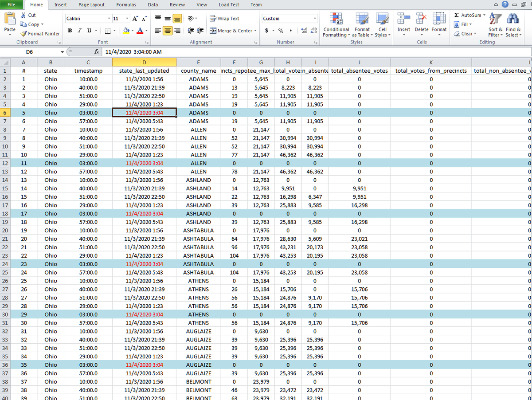This screenshot has height=400, width=532.
Task: Select the county_name header cell
Action: [198, 71]
